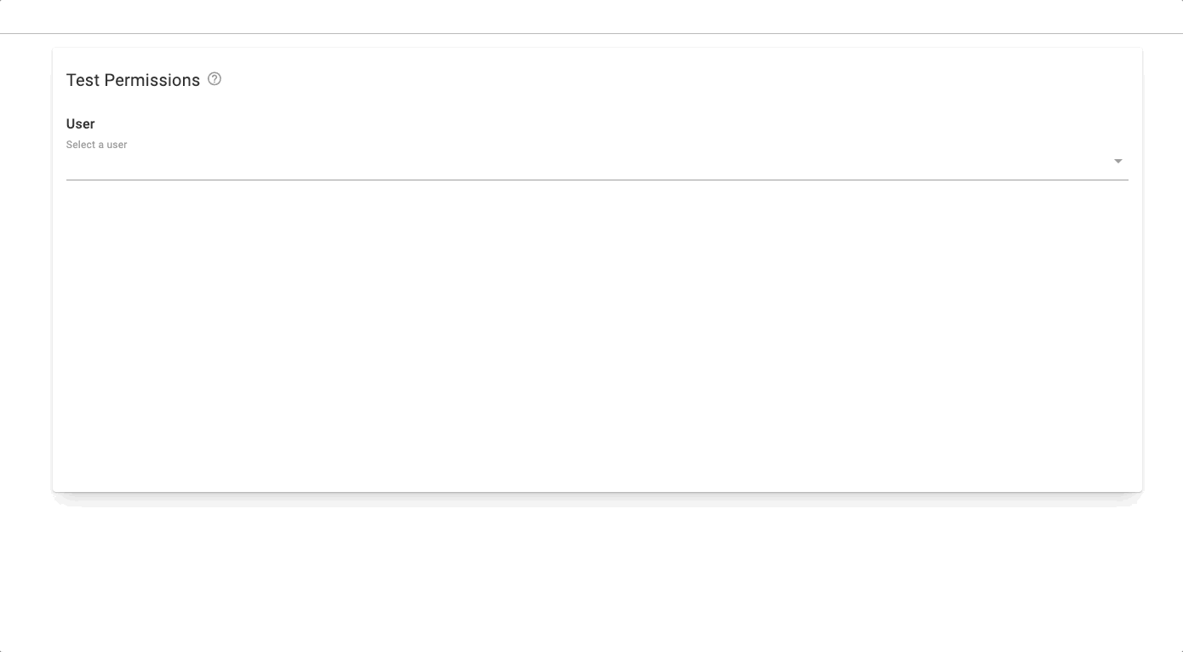Expand the user selection list using the caret

pyautogui.click(x=1118, y=161)
